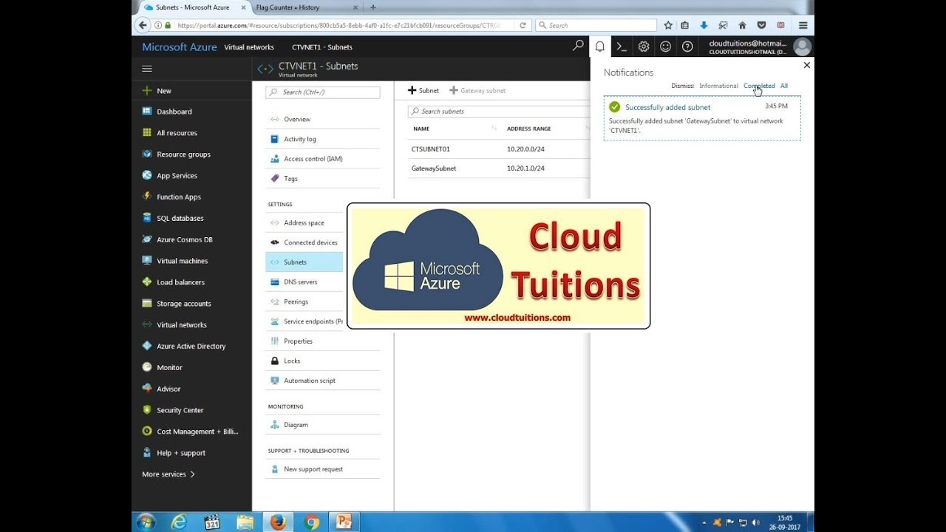Click the feedback smiley icon

(666, 47)
